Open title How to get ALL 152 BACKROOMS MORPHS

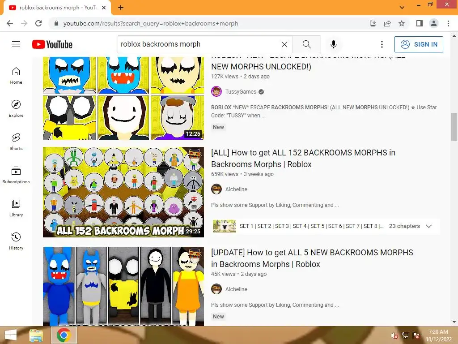(x=303, y=158)
